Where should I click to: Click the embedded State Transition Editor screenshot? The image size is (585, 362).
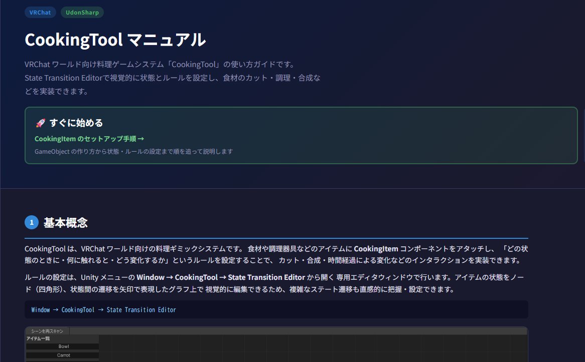point(276,345)
